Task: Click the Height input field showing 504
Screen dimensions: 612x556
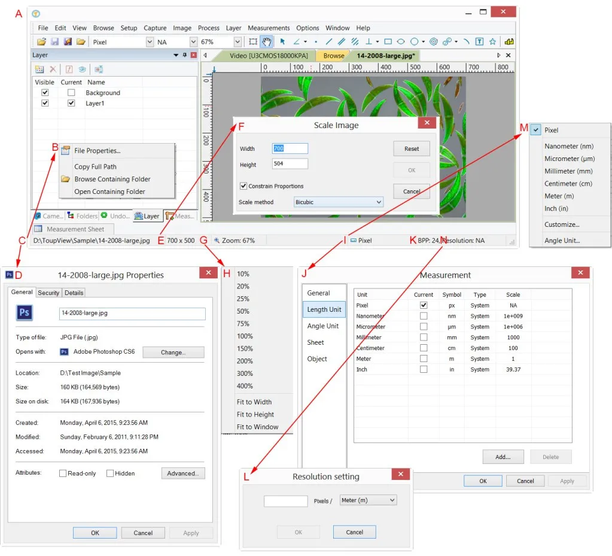Action: tap(290, 163)
